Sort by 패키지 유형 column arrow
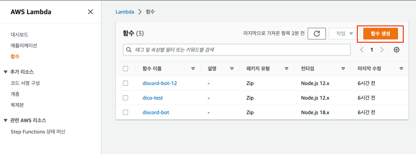Viewport: 416px width, 154px height. tap(286, 69)
